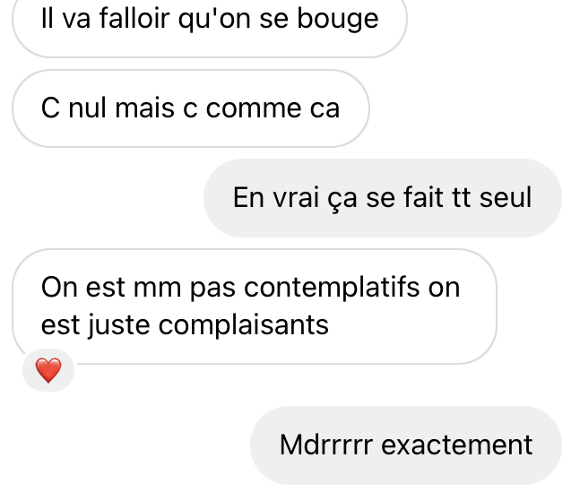This screenshot has width=580, height=492.
Task: Select the "Mdrrrrr exactement" sent message
Action: coord(406,445)
